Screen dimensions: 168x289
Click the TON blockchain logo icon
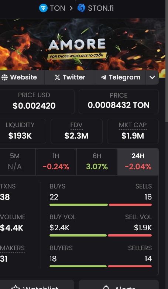(x=43, y=8)
